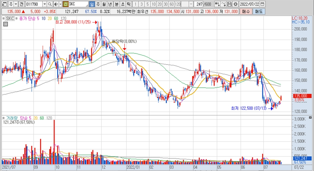The image size is (314, 171).
Task: Open the chart settings gear icon
Action: click(235, 4)
